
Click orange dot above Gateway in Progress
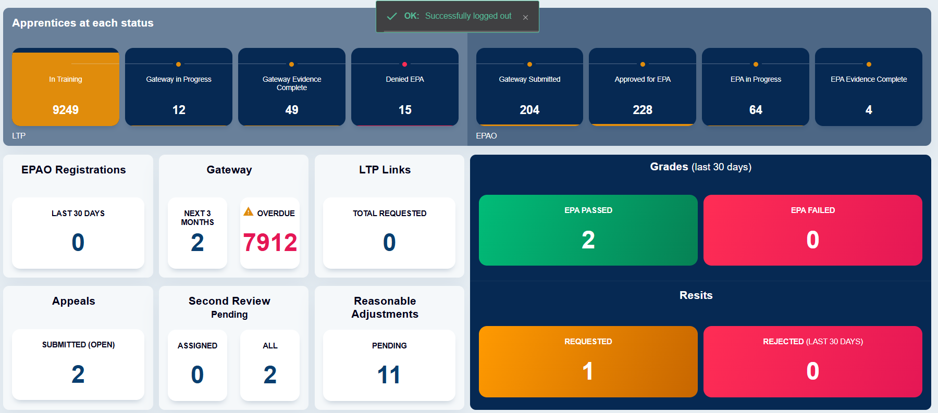pyautogui.click(x=178, y=64)
